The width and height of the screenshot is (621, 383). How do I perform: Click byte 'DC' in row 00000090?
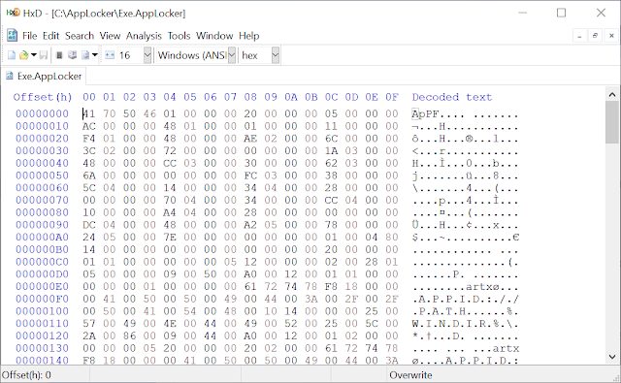click(88, 225)
